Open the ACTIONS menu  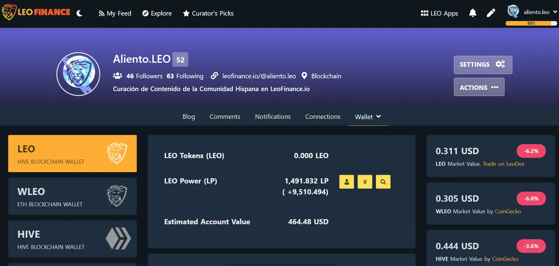[x=479, y=87]
